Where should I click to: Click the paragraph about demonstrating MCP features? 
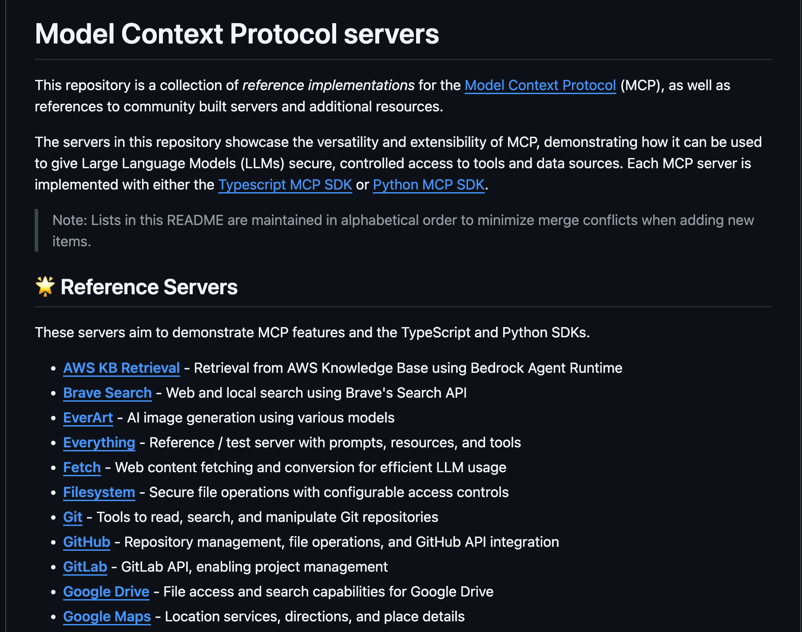(312, 332)
